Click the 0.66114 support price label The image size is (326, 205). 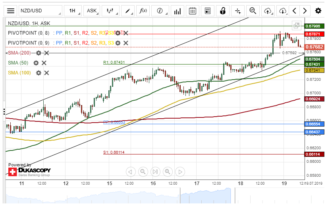click(x=314, y=154)
